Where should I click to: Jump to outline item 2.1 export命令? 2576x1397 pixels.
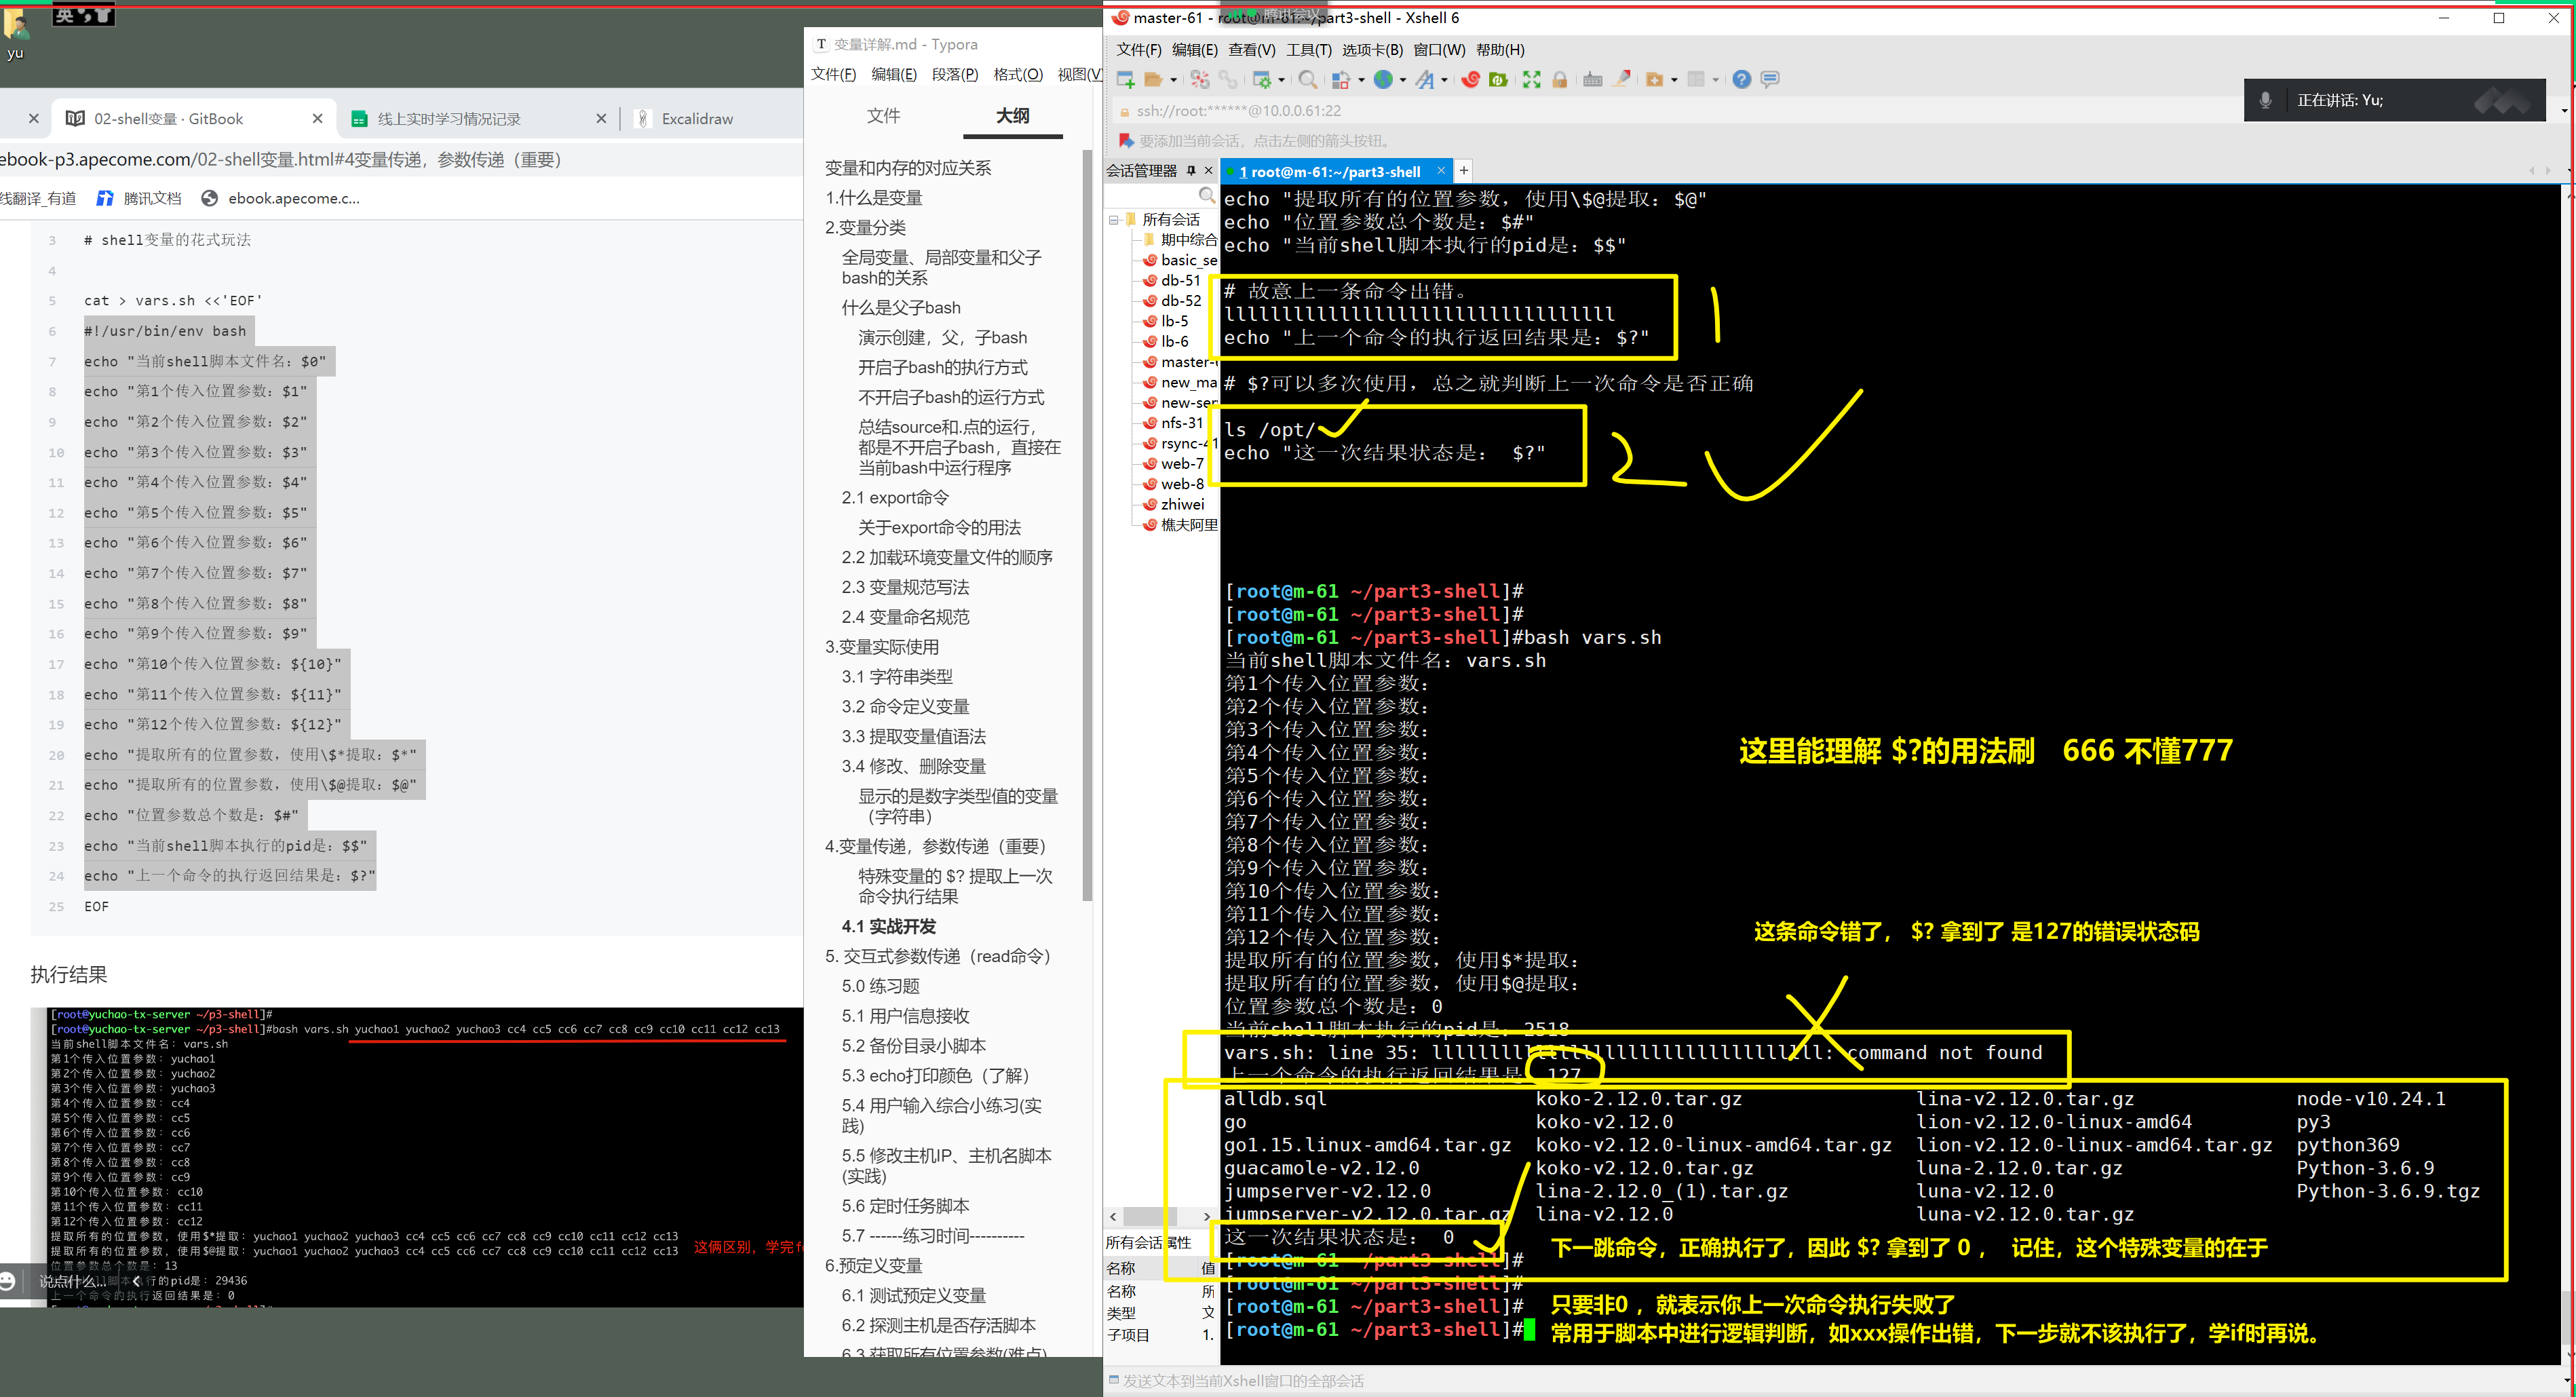pos(895,498)
